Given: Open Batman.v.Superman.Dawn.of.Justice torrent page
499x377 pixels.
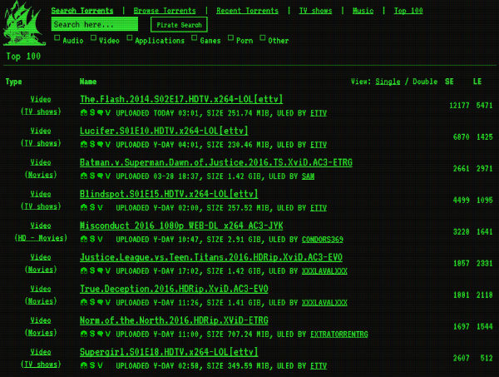Looking at the screenshot, I should click(x=215, y=162).
